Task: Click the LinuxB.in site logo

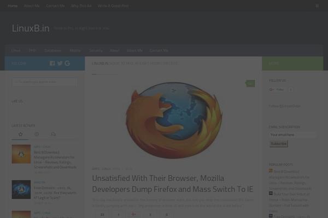Action: pos(31,28)
